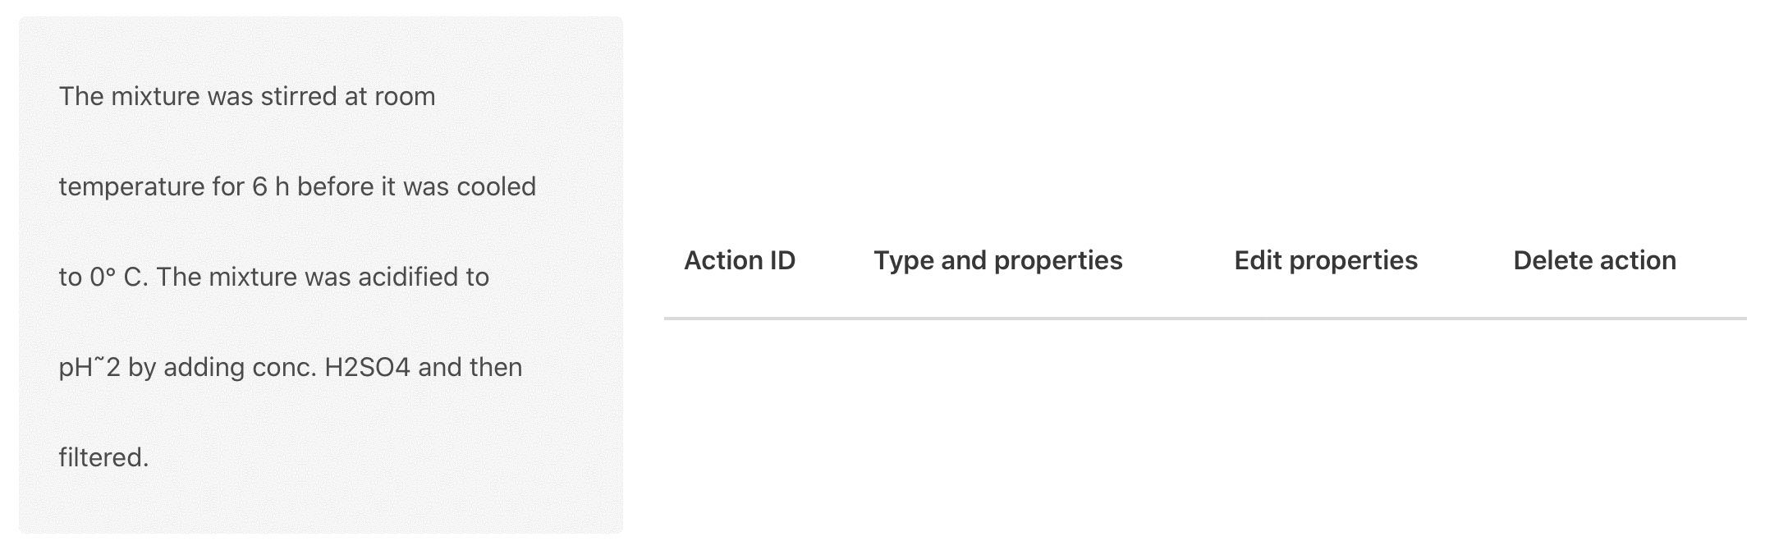This screenshot has width=1765, height=555.
Task: Click 'H2SO4' in the procedure text
Action: click(x=367, y=367)
